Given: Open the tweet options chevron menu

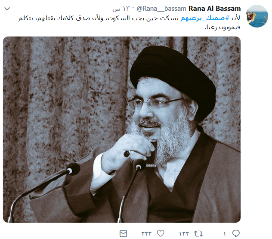Looking at the screenshot, I should click(x=7, y=9).
